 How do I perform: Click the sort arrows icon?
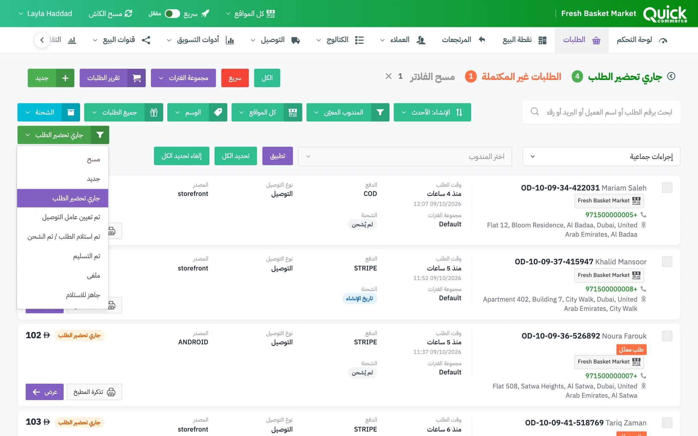459,112
